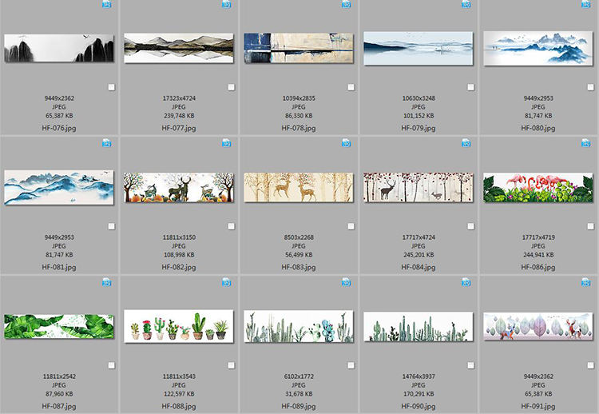Check the selection box for HF-079.jpg
599x414 pixels.
point(470,87)
